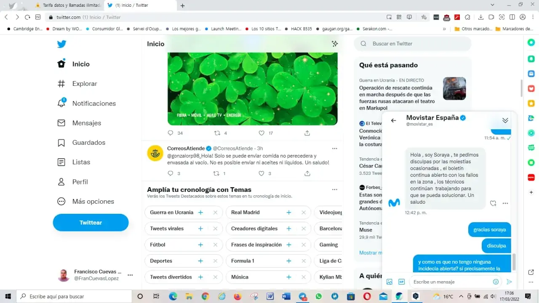
Task: Follow the Real Madrid topic
Action: click(x=289, y=213)
